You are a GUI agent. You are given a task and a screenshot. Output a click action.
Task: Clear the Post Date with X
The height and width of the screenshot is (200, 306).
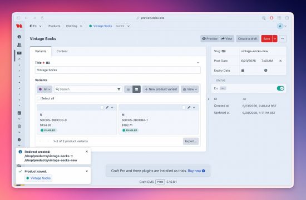pyautogui.click(x=280, y=61)
